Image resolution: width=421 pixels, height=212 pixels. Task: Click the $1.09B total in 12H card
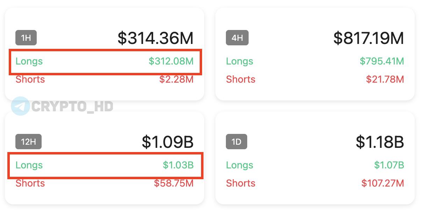pyautogui.click(x=167, y=142)
